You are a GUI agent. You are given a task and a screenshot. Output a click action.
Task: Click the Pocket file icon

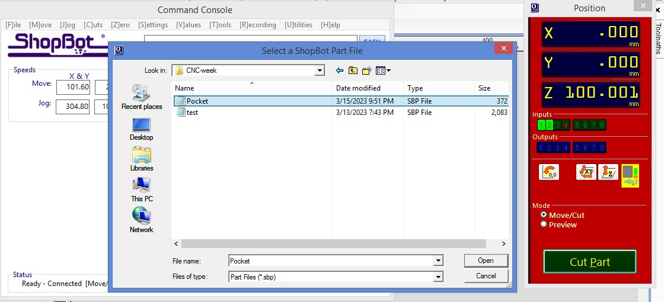180,101
